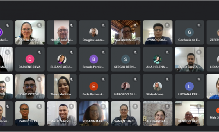Select ANA HELENA participant avatar
Viewport: 219px width, 132px height.
[158, 59]
